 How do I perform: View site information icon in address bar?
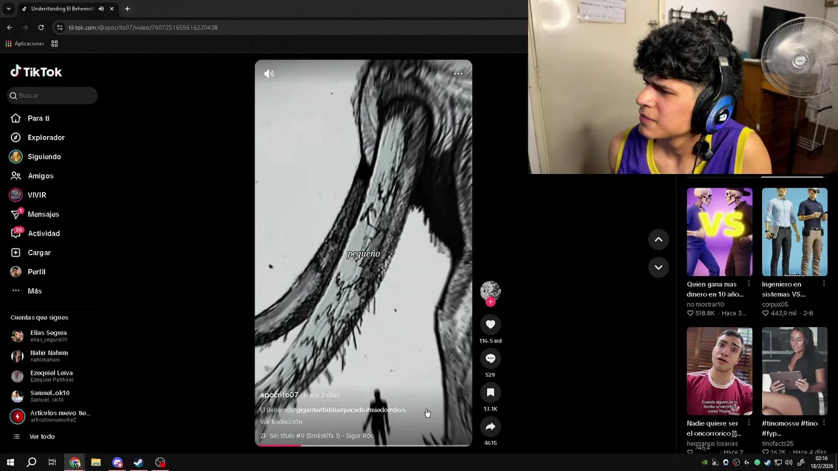point(60,27)
